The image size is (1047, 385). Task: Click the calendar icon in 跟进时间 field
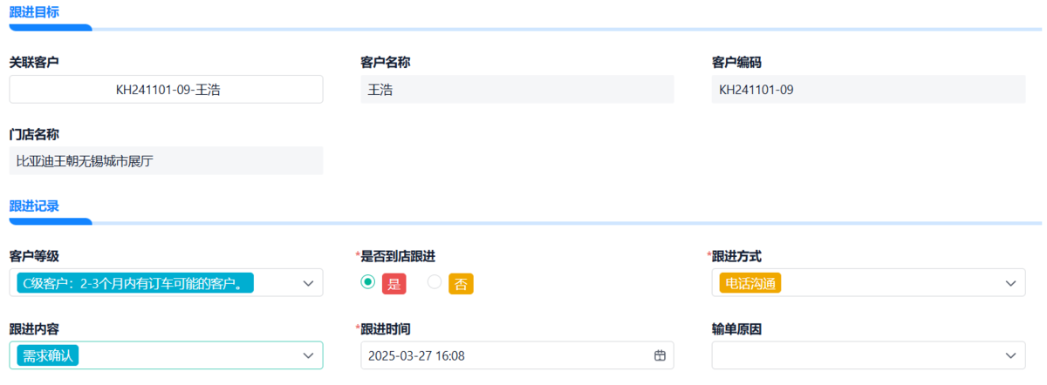660,355
